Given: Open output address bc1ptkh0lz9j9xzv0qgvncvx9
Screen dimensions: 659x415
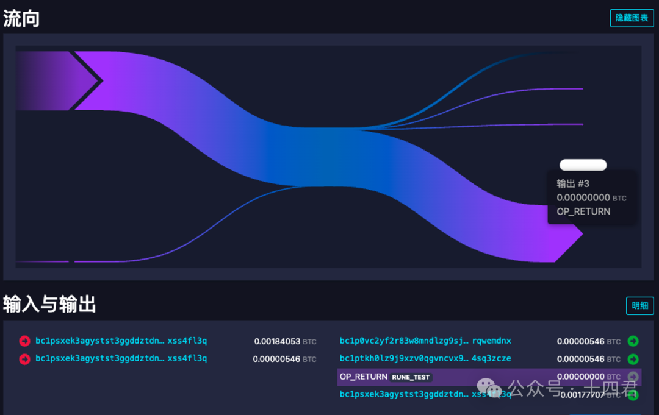Looking at the screenshot, I should coord(425,359).
